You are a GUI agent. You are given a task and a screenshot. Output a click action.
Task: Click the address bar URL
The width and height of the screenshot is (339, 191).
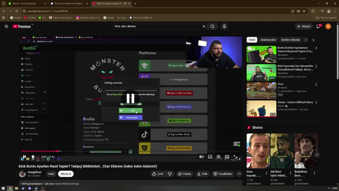tap(48, 11)
